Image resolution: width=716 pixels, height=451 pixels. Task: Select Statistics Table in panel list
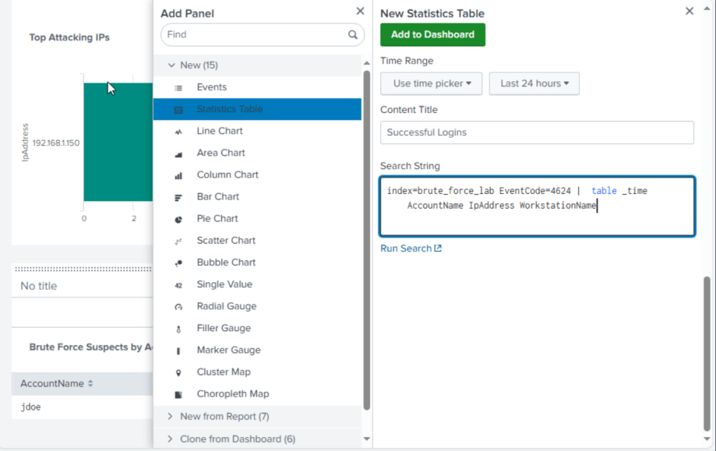pyautogui.click(x=230, y=109)
